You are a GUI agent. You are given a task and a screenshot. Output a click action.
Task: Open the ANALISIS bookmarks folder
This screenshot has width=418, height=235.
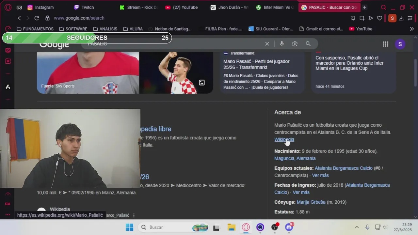[x=105, y=29]
